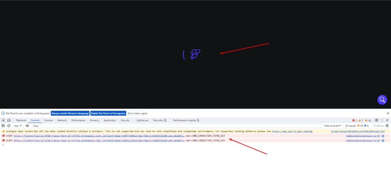Click the first net::ERR_CONNECTION_TIMED_OUT text
This screenshot has width=391, height=184.
[x=205, y=136]
